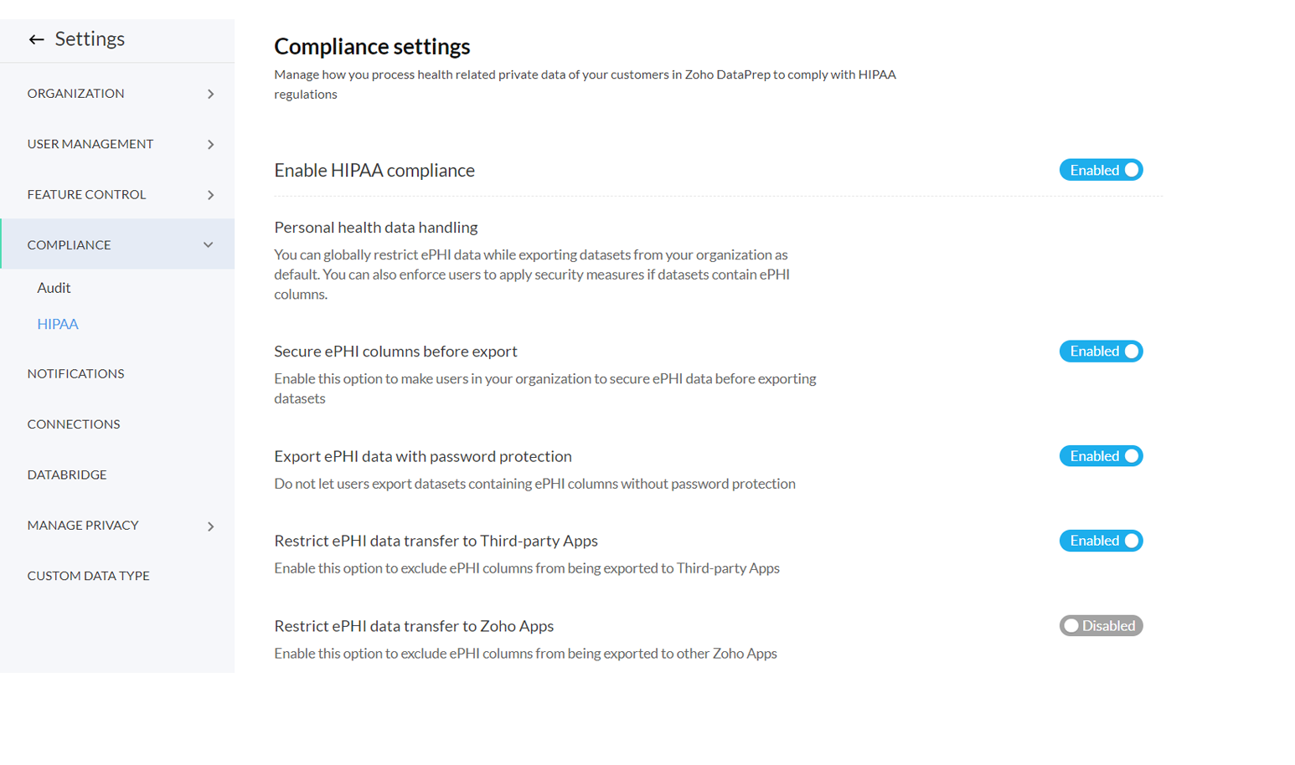Click the back arrow beside Settings
The height and width of the screenshot is (765, 1295).
pyautogui.click(x=36, y=39)
